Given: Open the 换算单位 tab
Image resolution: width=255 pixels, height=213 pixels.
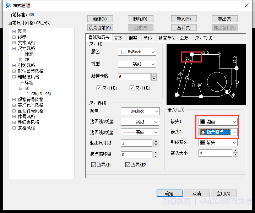Looking at the screenshot, I should pyautogui.click(x=167, y=38).
